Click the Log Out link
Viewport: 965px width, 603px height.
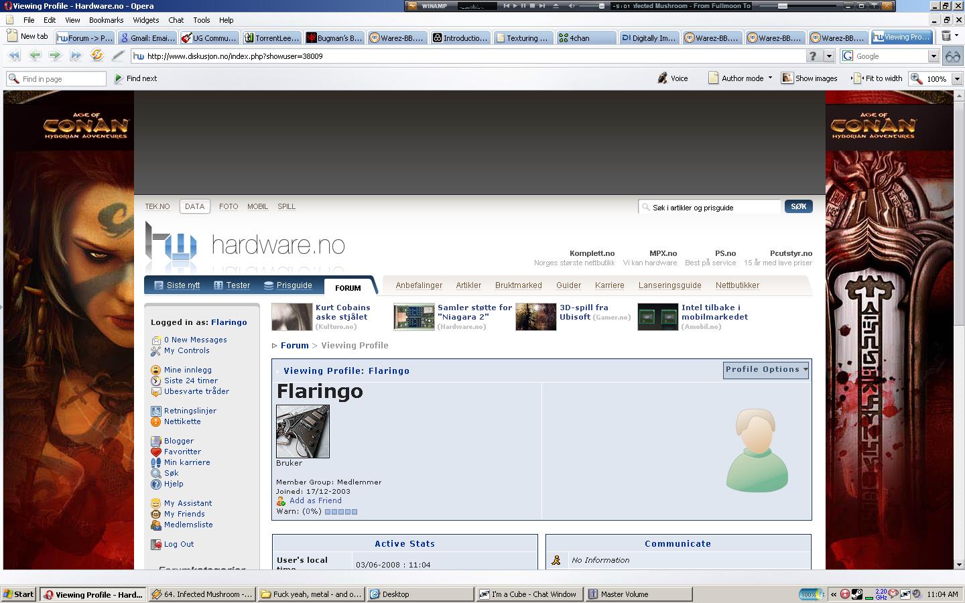(178, 544)
